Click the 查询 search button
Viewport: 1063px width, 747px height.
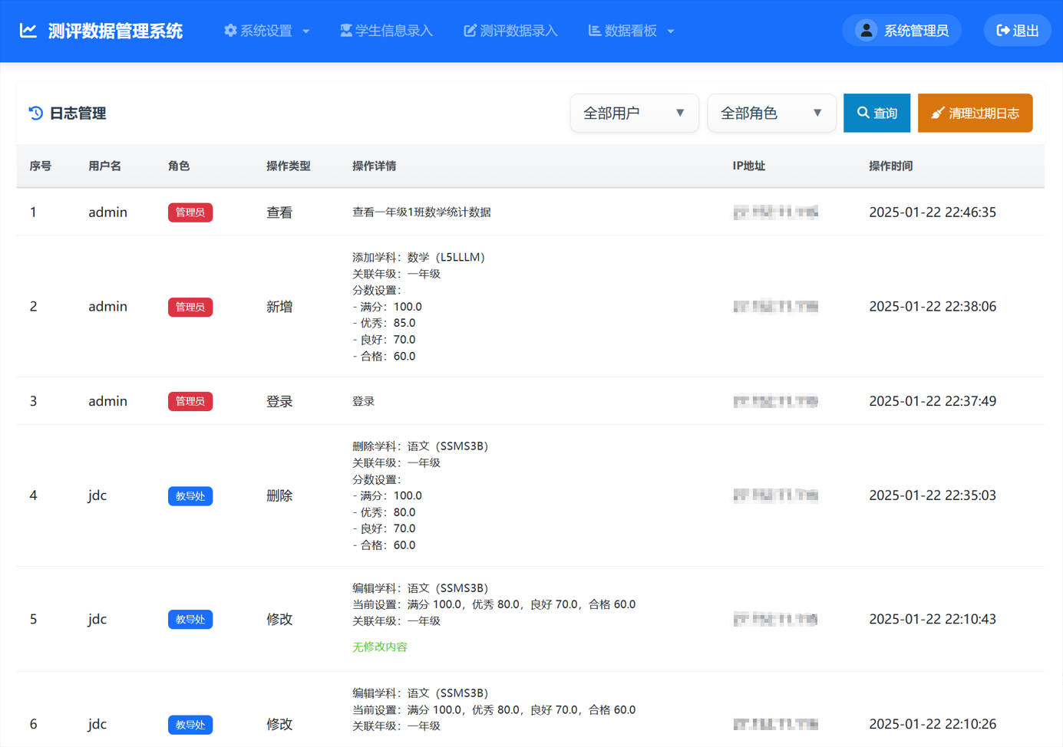(x=876, y=113)
